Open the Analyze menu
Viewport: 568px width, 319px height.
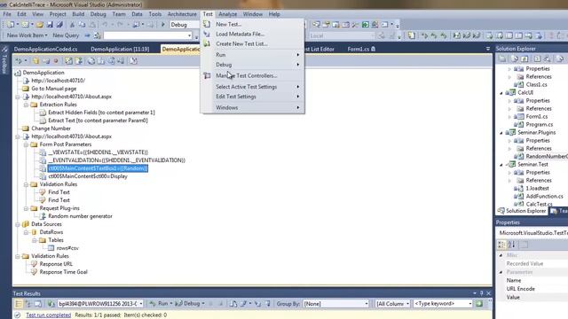coord(227,14)
